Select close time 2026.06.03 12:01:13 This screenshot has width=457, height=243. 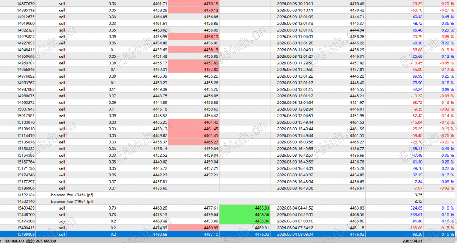click(x=295, y=24)
